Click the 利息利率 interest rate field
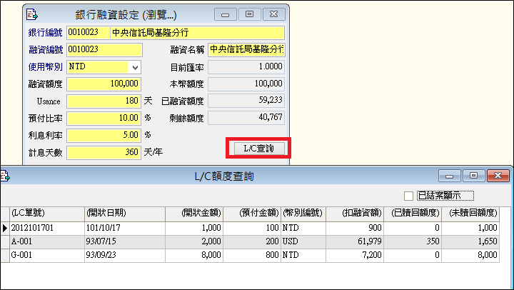Screen dimensions: 514x290 [104, 134]
